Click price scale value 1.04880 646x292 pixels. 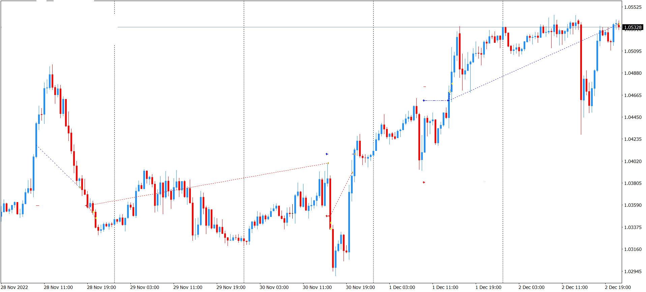633,73
